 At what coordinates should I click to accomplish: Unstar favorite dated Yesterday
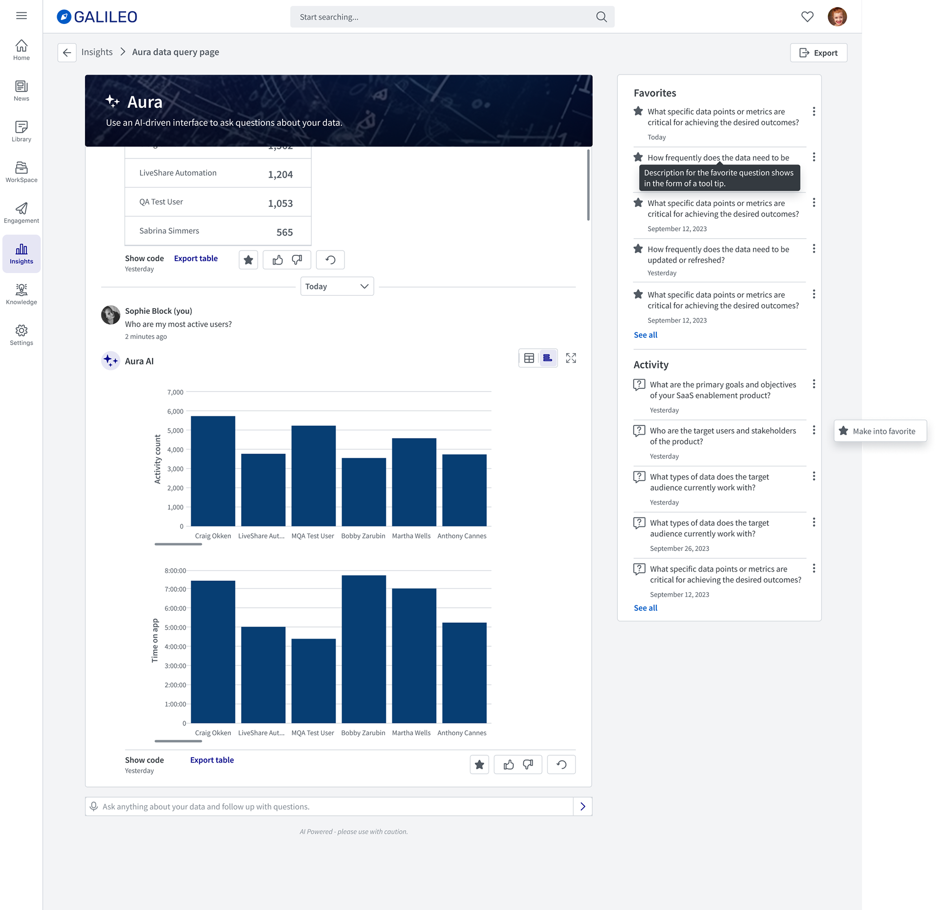point(638,248)
